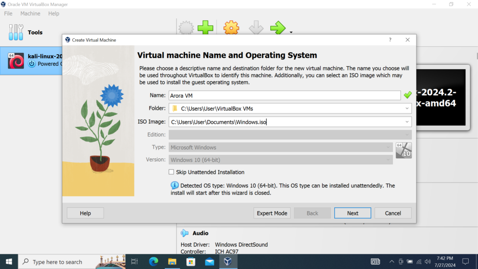Open network settings from tray Wi-Fi icon
The image size is (478, 269).
click(x=419, y=262)
